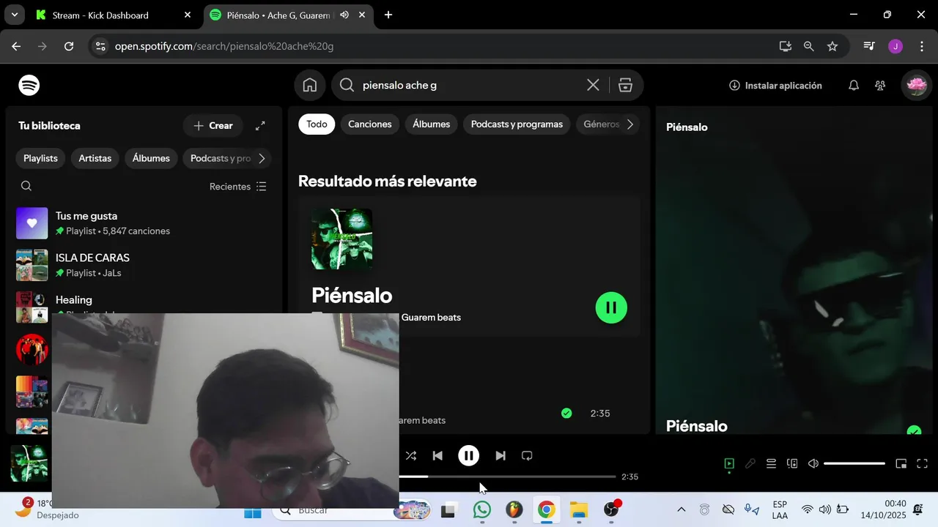
Task: Open the Tus me gusta playlist
Action: [145, 223]
